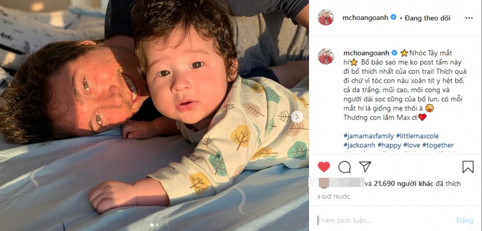
Task: Share post with paper plane icon
Action: pyautogui.click(x=365, y=166)
